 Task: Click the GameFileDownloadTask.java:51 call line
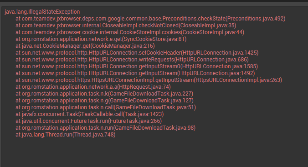(x=106, y=107)
